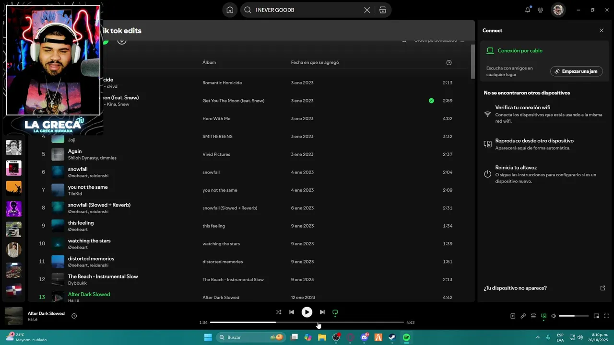Image resolution: width=614 pixels, height=345 pixels.
Task: Open the notifications bell
Action: (x=528, y=10)
